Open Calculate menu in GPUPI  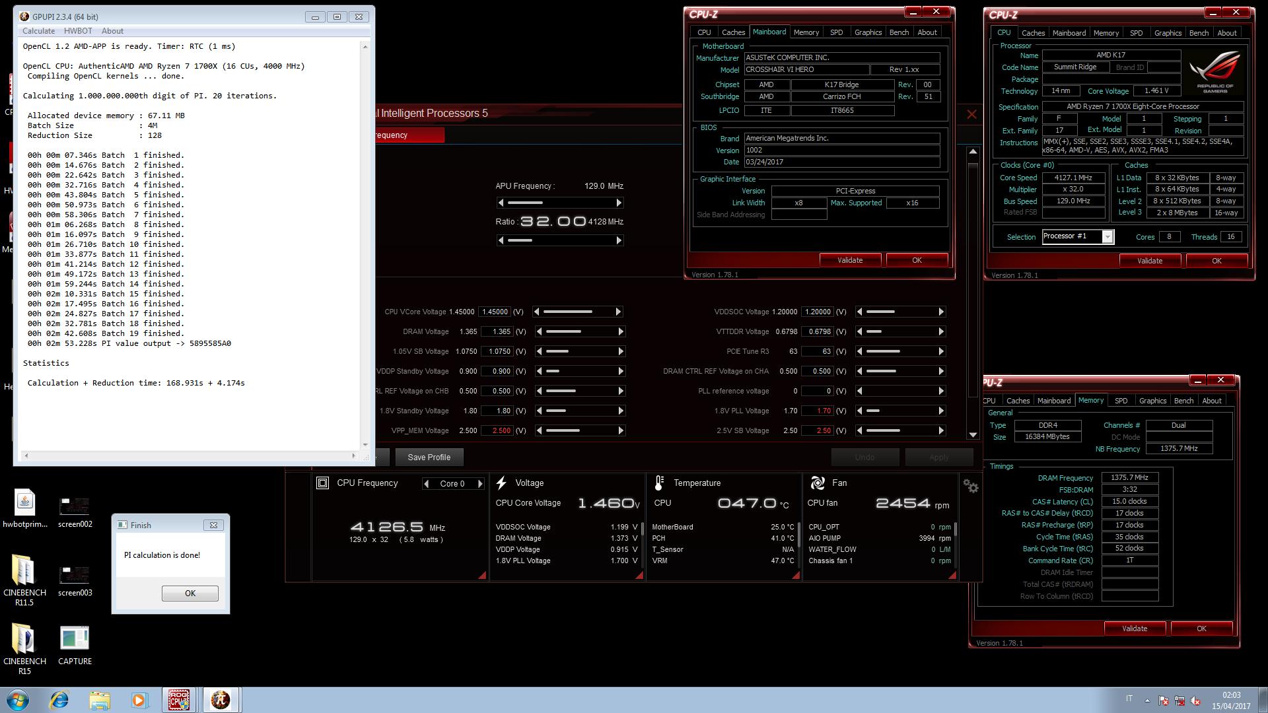(38, 31)
